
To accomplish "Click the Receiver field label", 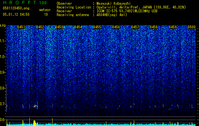I will [64, 11].
